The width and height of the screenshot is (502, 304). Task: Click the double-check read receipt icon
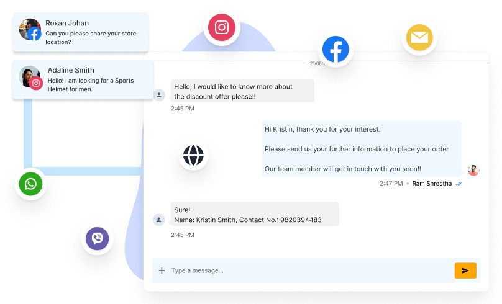pyautogui.click(x=459, y=184)
